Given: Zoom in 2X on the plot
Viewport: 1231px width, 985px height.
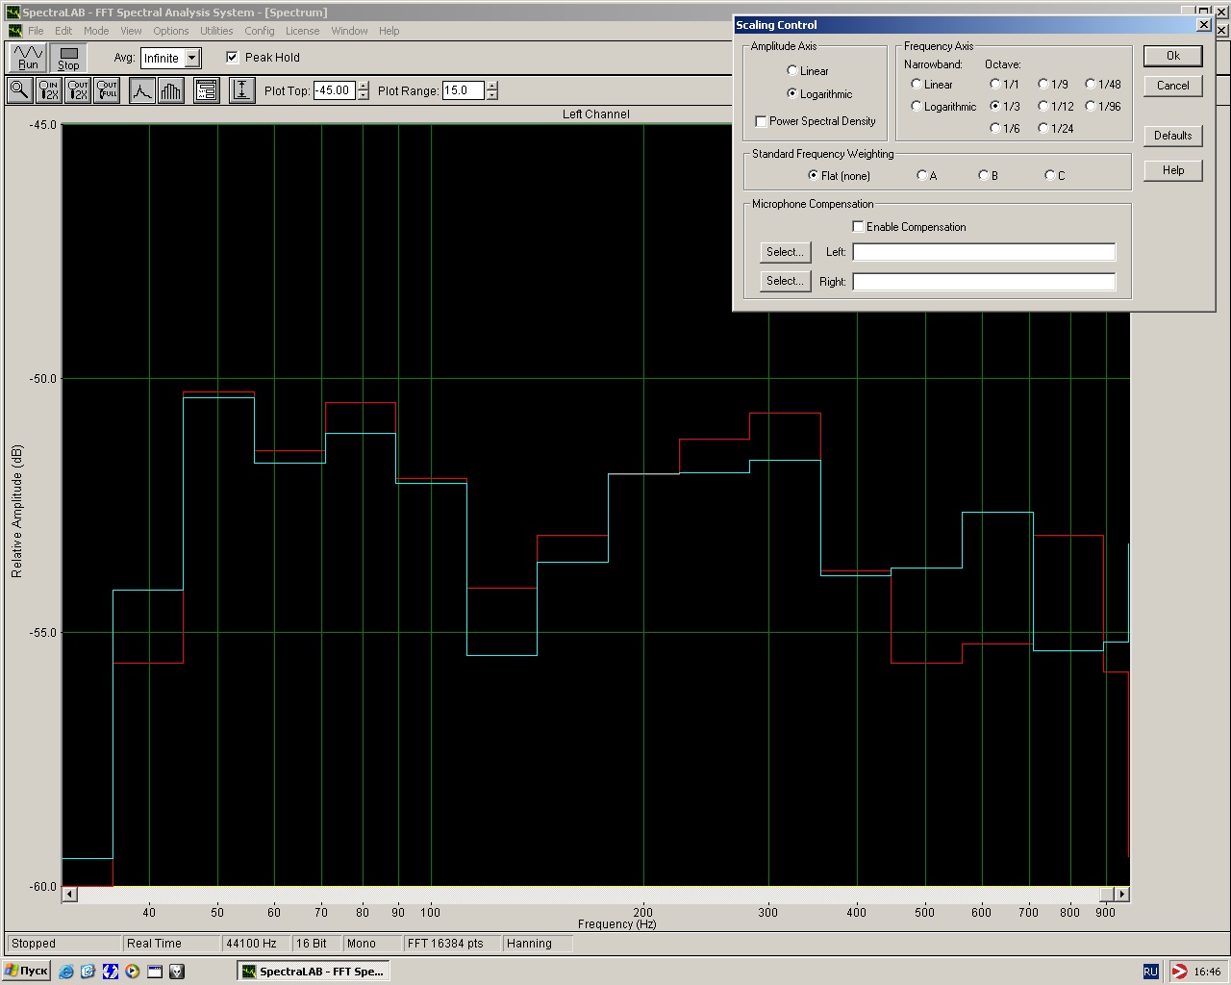Looking at the screenshot, I should 48,90.
